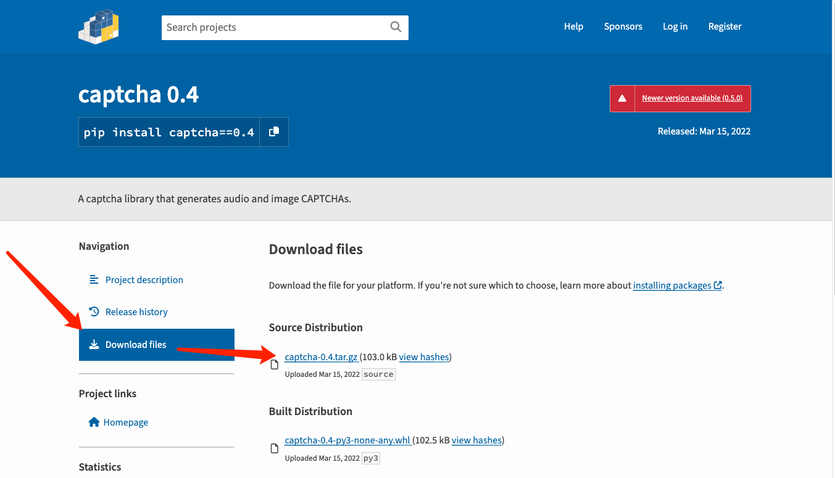Click the Homepage house icon
Viewport: 835px width, 478px height.
tap(94, 422)
